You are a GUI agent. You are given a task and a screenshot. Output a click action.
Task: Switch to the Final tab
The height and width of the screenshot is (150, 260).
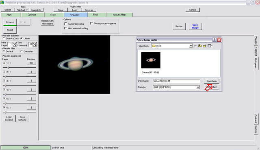click(95, 15)
